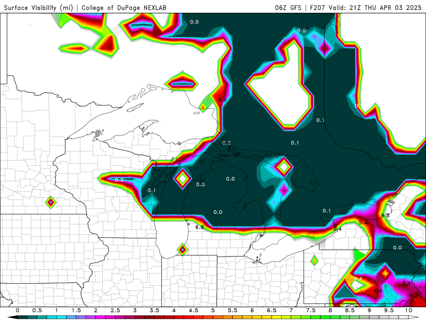
Task: Click the '2.5' label on the legend scale
Action: tap(115, 310)
